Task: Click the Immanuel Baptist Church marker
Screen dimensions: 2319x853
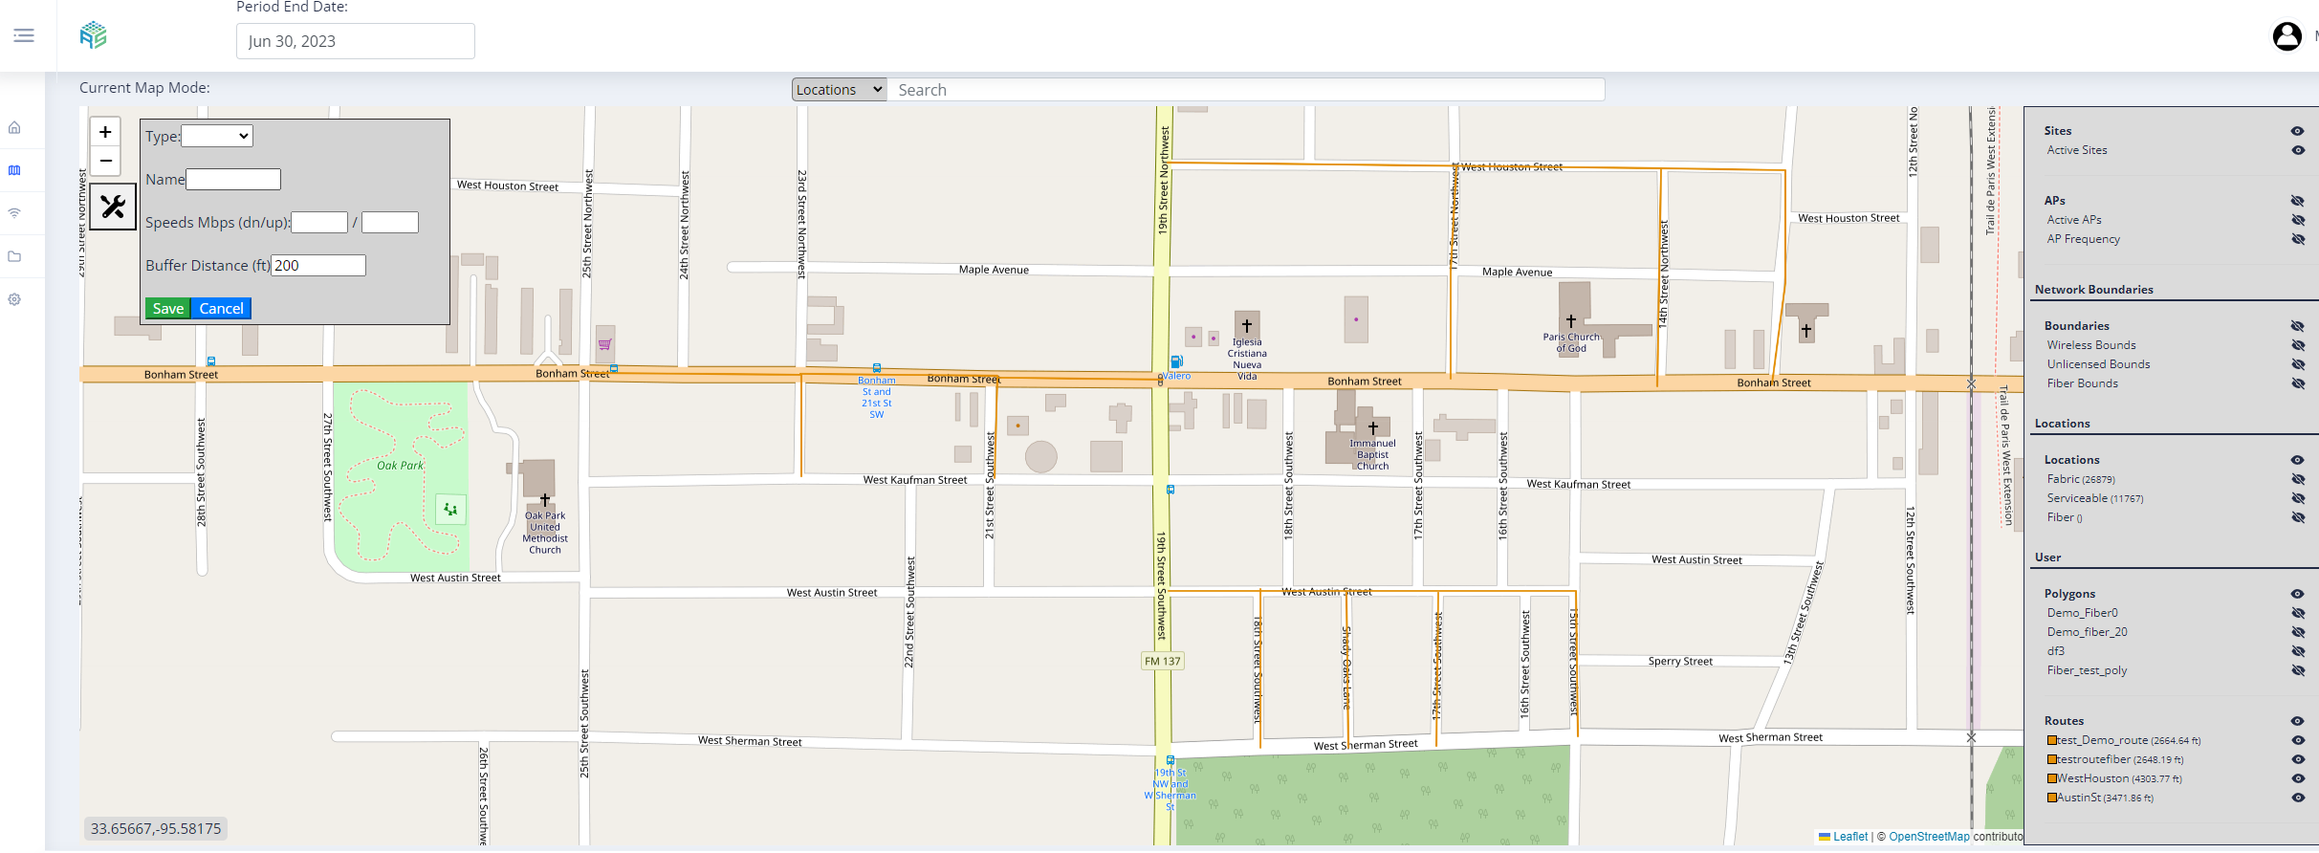Action: (1373, 428)
